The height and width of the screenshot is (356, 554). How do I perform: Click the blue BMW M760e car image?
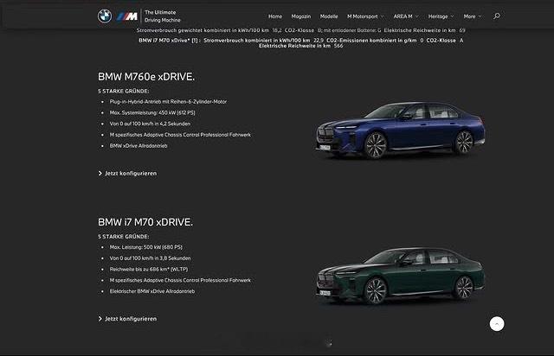click(x=400, y=130)
